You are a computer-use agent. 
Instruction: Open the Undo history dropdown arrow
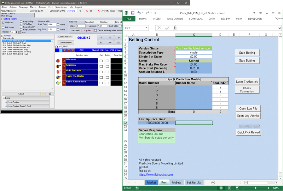coord(142,13)
